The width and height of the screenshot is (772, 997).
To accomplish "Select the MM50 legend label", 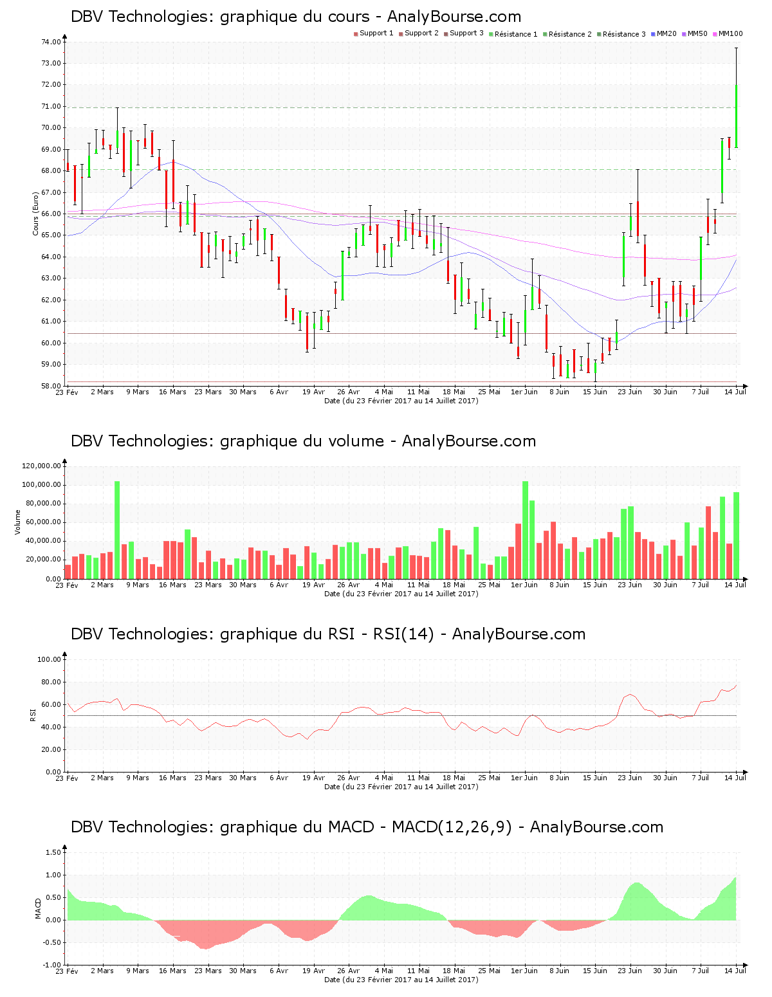I will [x=697, y=33].
